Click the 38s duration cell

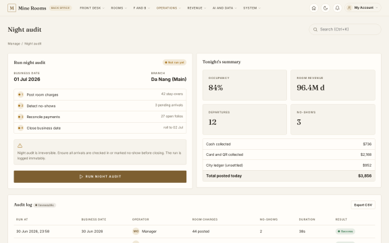[x=302, y=232]
